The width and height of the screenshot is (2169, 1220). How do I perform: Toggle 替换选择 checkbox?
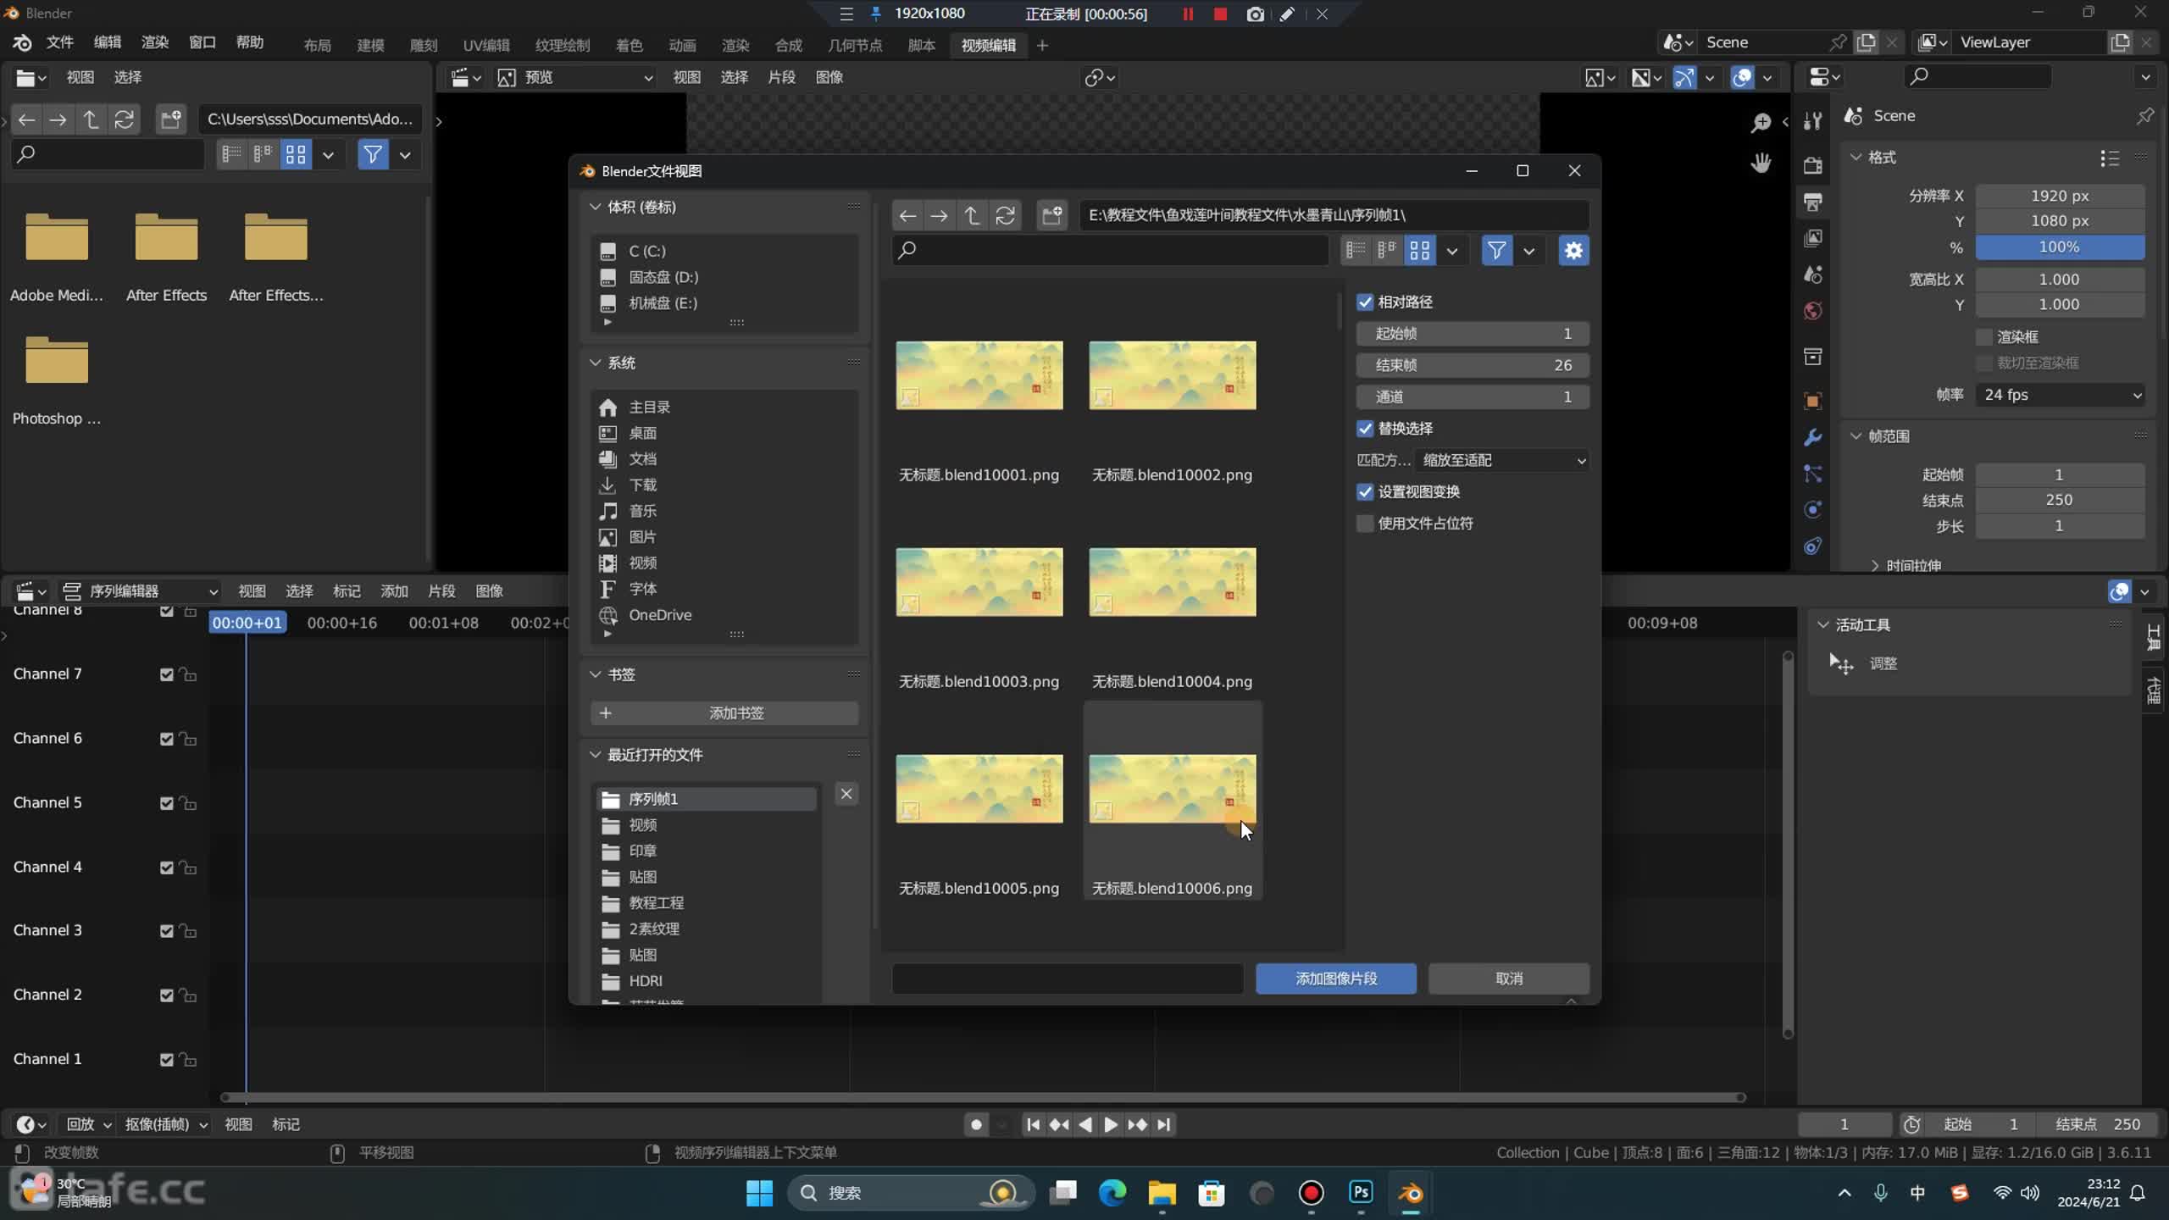pos(1364,429)
